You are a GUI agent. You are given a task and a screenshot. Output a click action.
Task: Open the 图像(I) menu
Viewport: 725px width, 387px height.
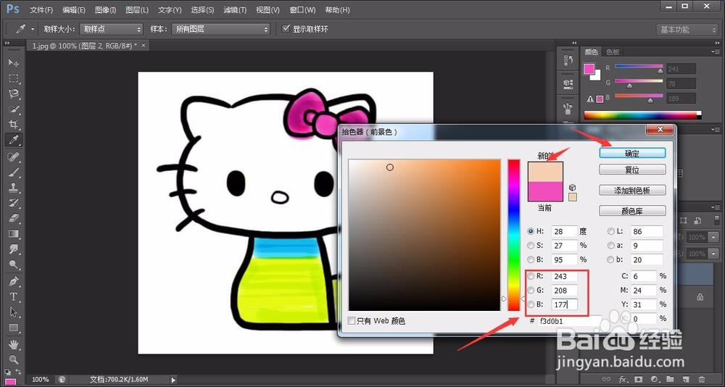click(x=105, y=9)
